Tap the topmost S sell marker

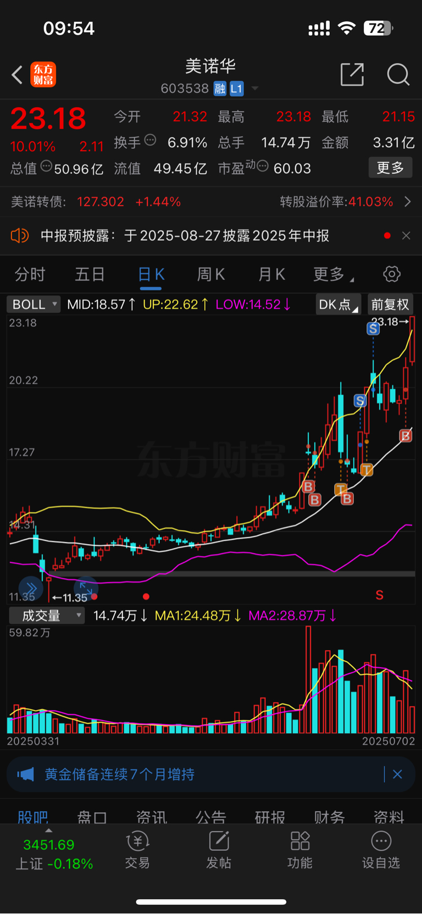[x=373, y=329]
